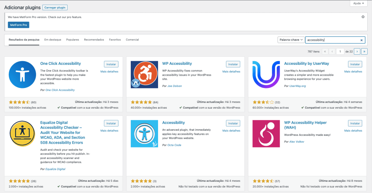
Task: Open the Accessibility plugin title by Octa Code
Action: point(173,122)
